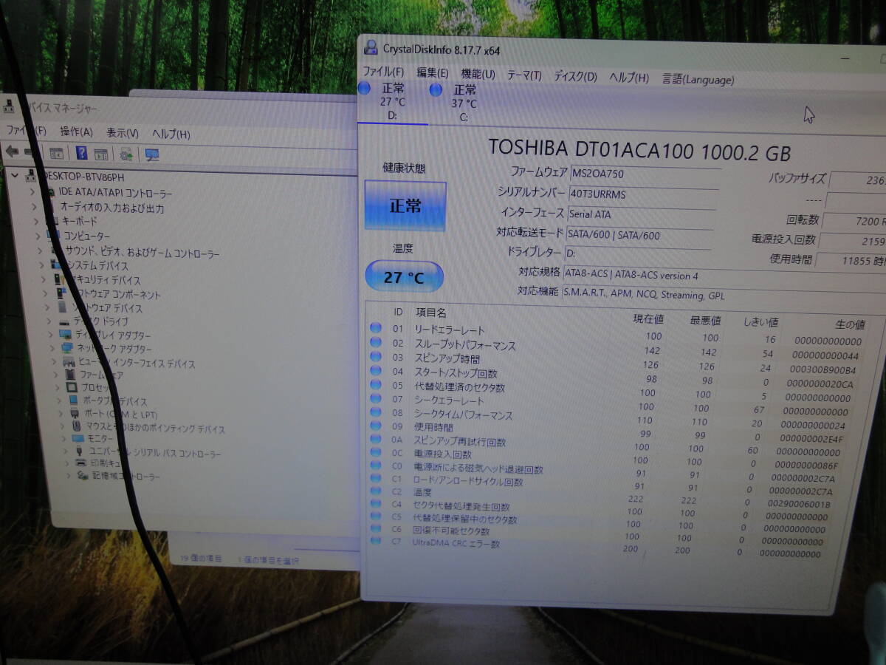
Task: Click the 対応規格 ATA8-ACS field
Action: [x=724, y=275]
